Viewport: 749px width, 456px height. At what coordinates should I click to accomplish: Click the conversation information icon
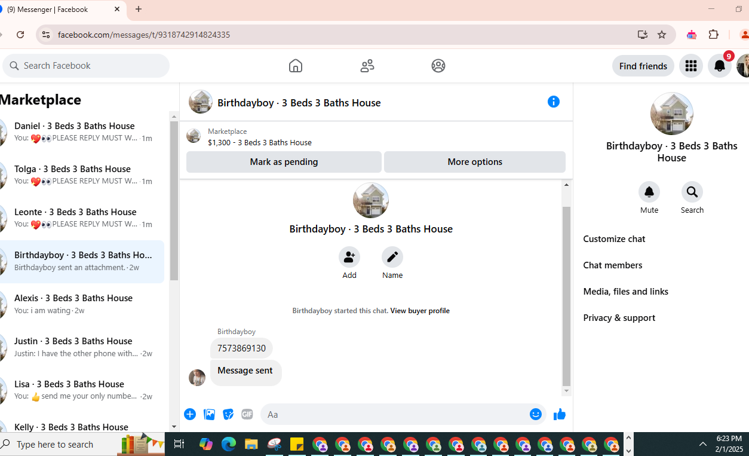(x=554, y=102)
